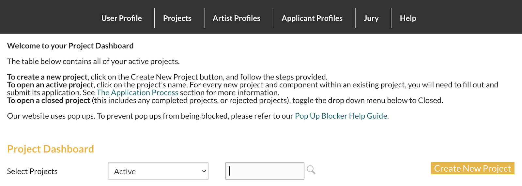522x186 pixels.
Task: Go to the Projects menu item
Action: pyautogui.click(x=177, y=18)
